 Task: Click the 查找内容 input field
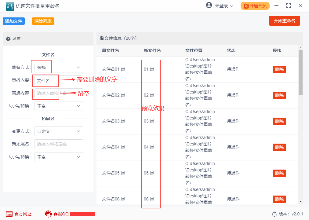pos(46,81)
